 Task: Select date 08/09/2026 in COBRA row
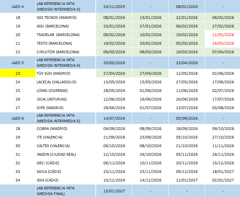(151, 129)
